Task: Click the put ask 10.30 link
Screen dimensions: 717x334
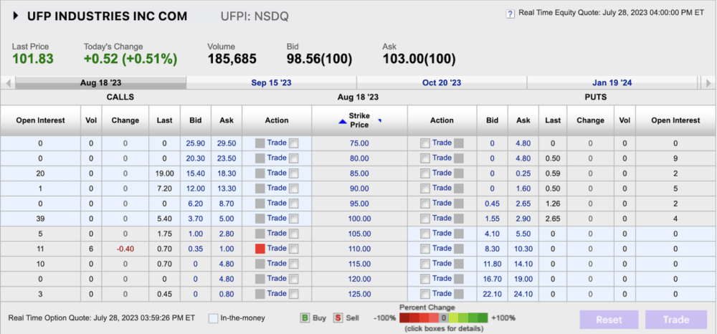Action: tap(523, 249)
